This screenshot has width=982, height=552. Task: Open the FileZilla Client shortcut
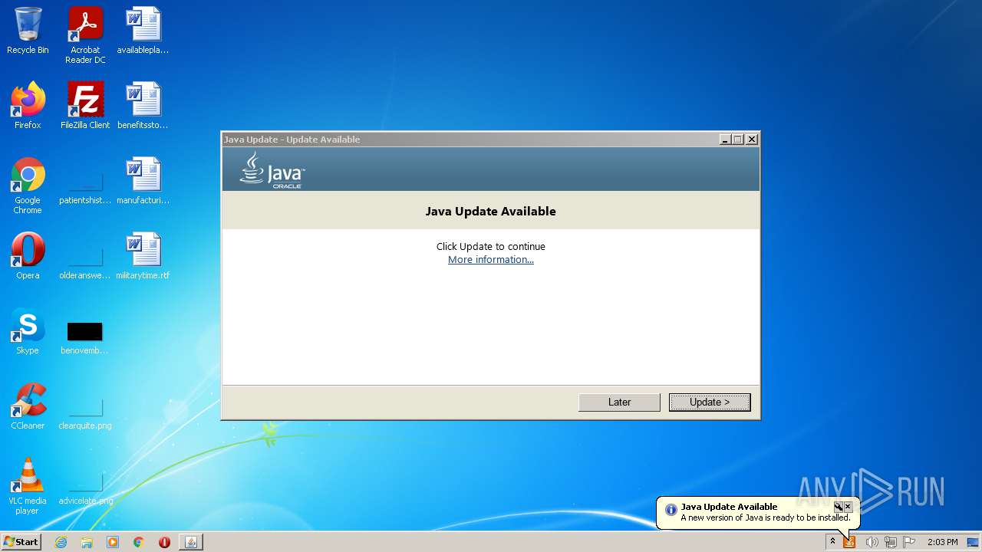click(x=85, y=106)
